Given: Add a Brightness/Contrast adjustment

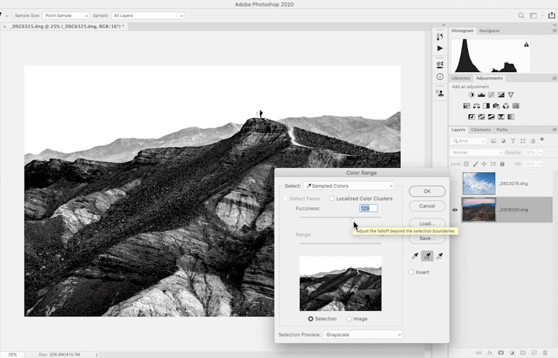Looking at the screenshot, I should 471,95.
